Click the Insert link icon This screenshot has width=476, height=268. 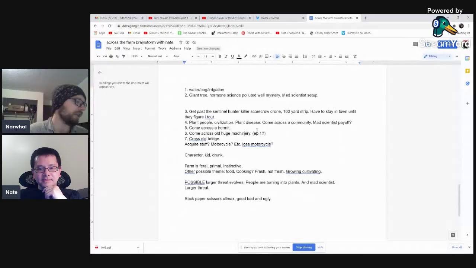pos(254,56)
